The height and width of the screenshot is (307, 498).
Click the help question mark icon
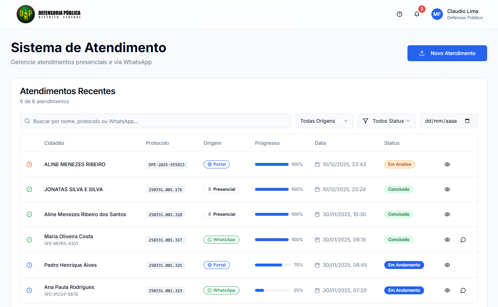click(x=399, y=14)
